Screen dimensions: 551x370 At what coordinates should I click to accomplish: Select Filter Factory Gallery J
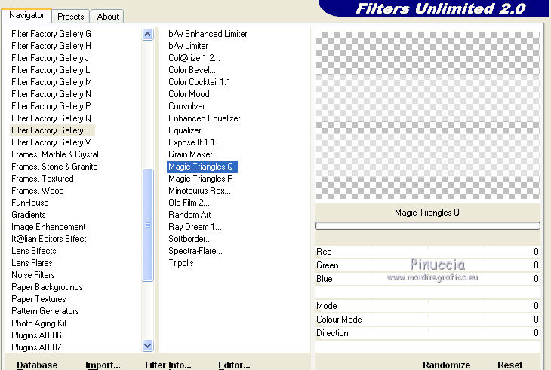[x=50, y=58]
